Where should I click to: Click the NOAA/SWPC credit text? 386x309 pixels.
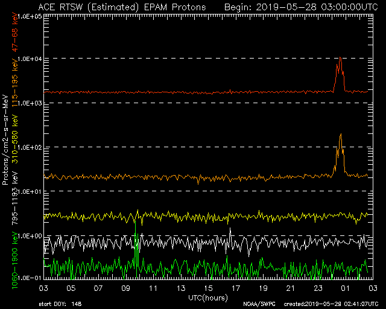(x=259, y=304)
